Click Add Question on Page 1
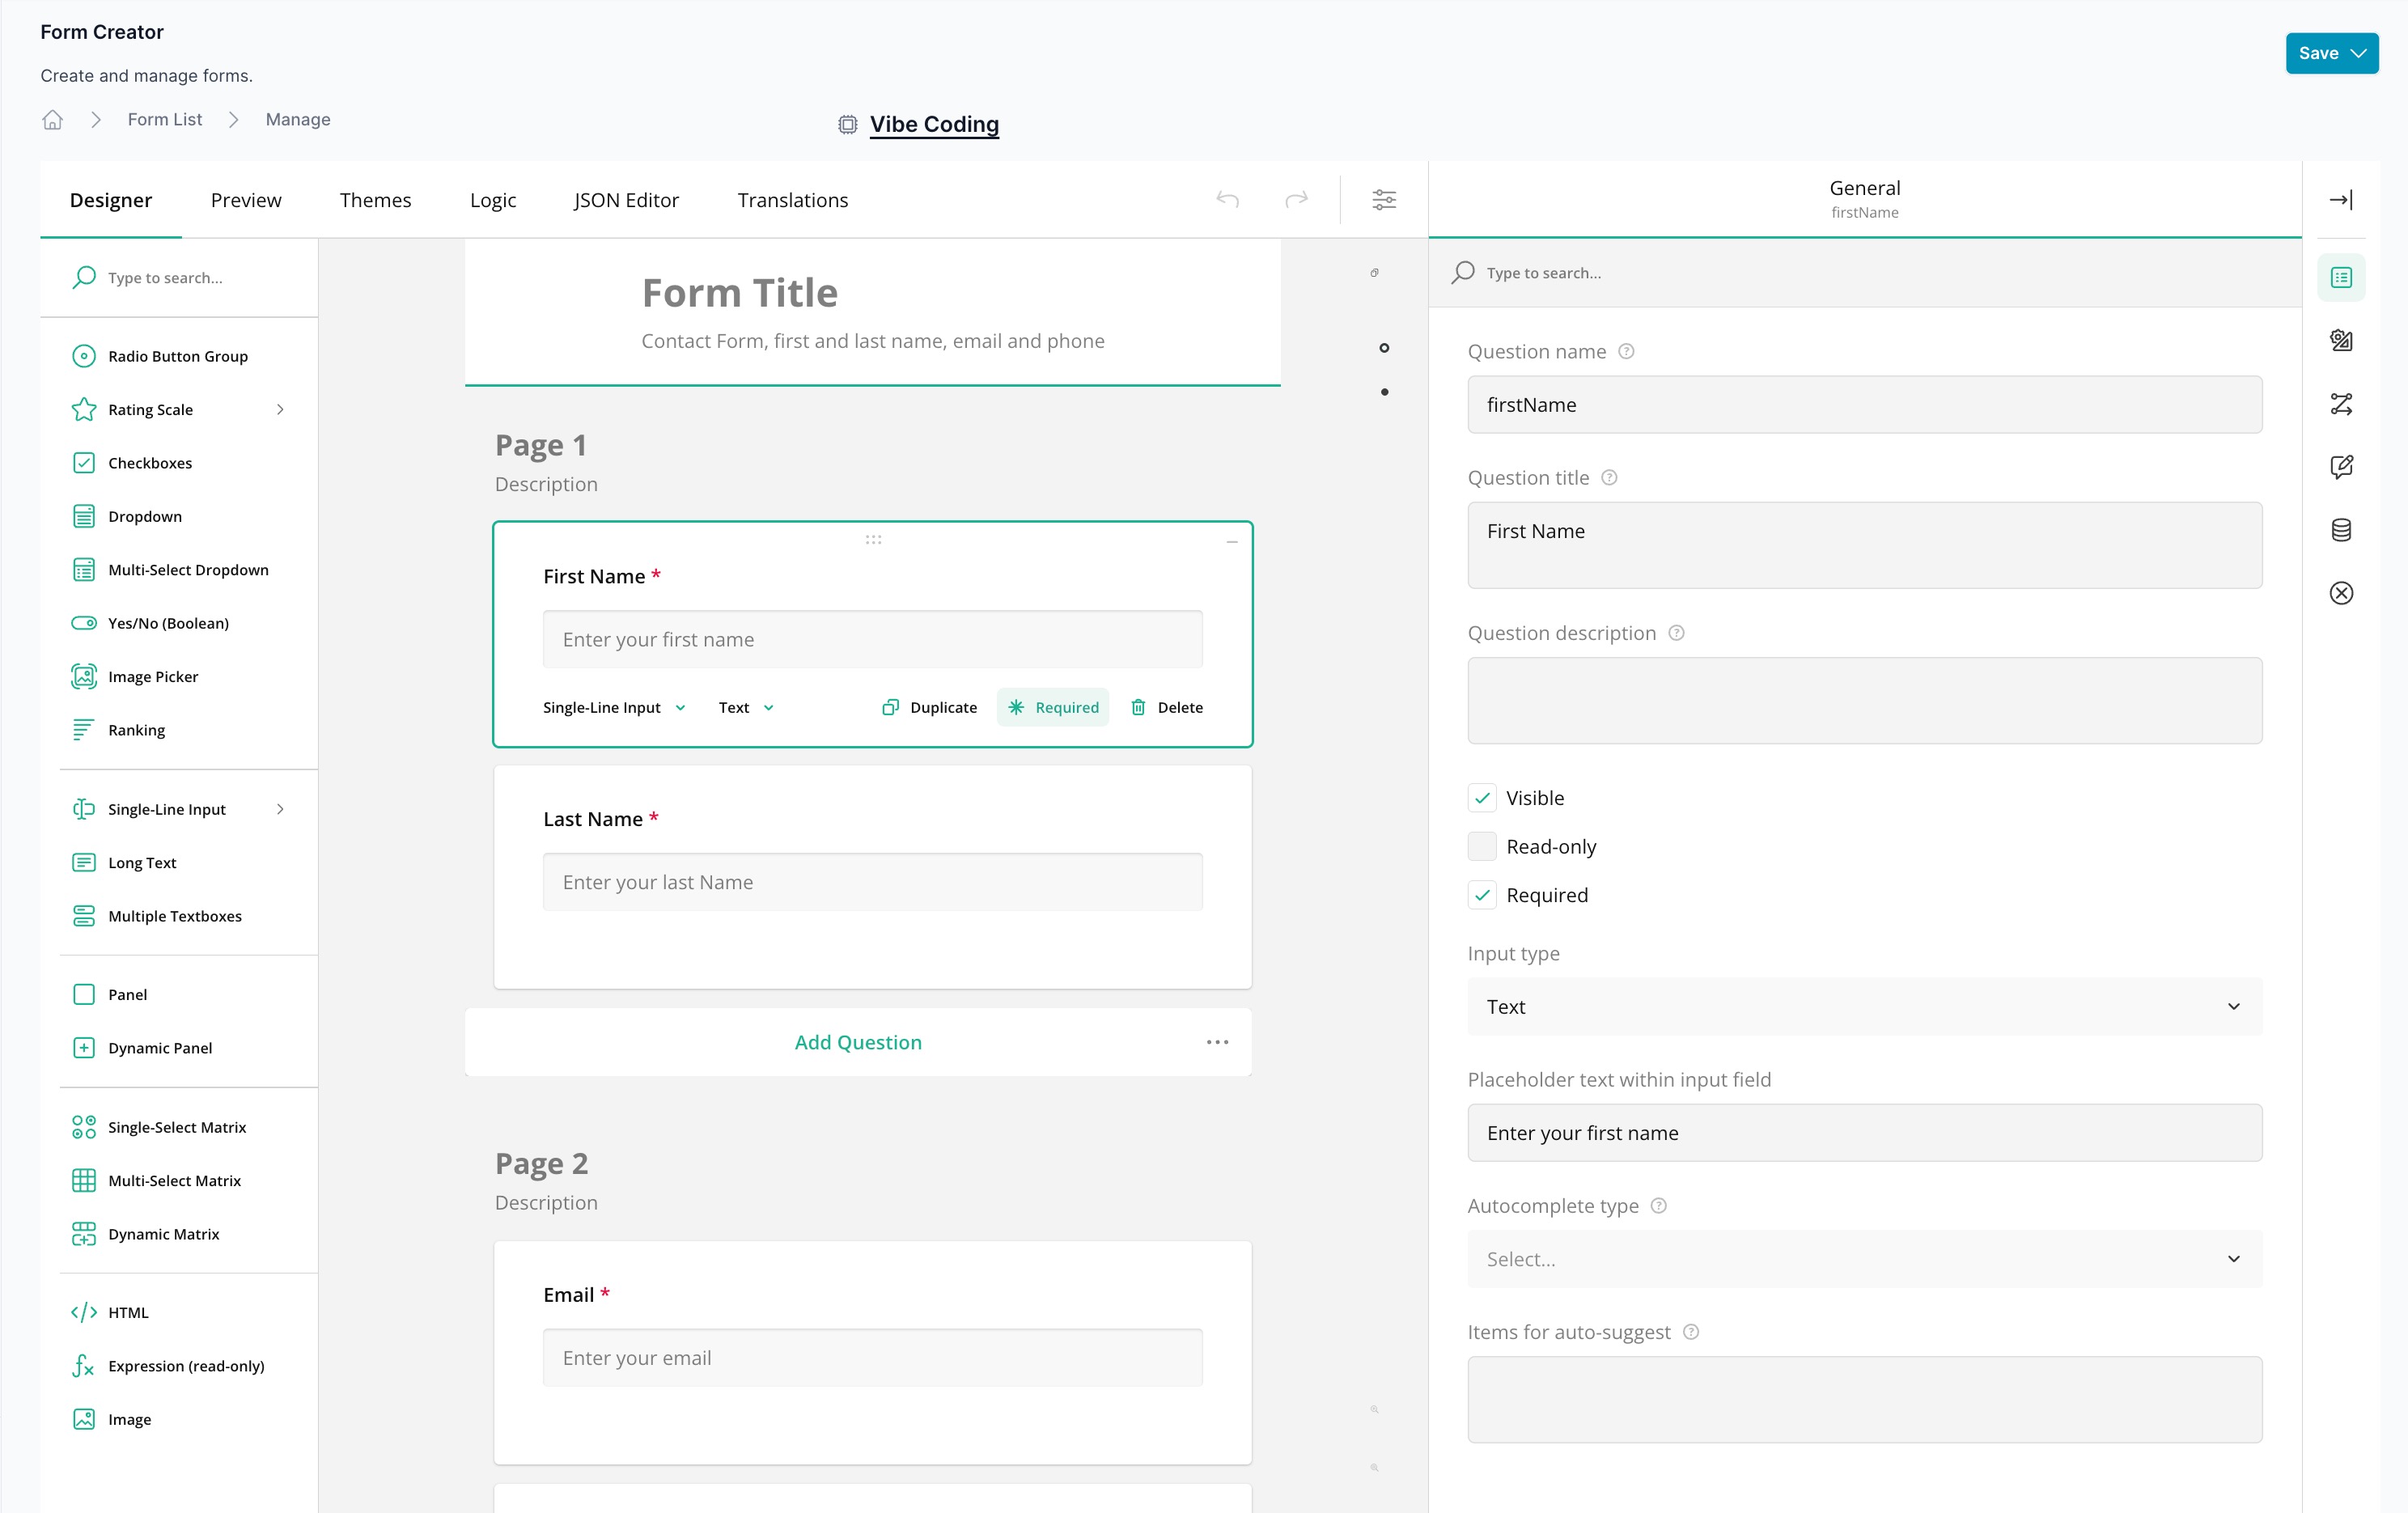Viewport: 2408px width, 1513px height. (858, 1042)
